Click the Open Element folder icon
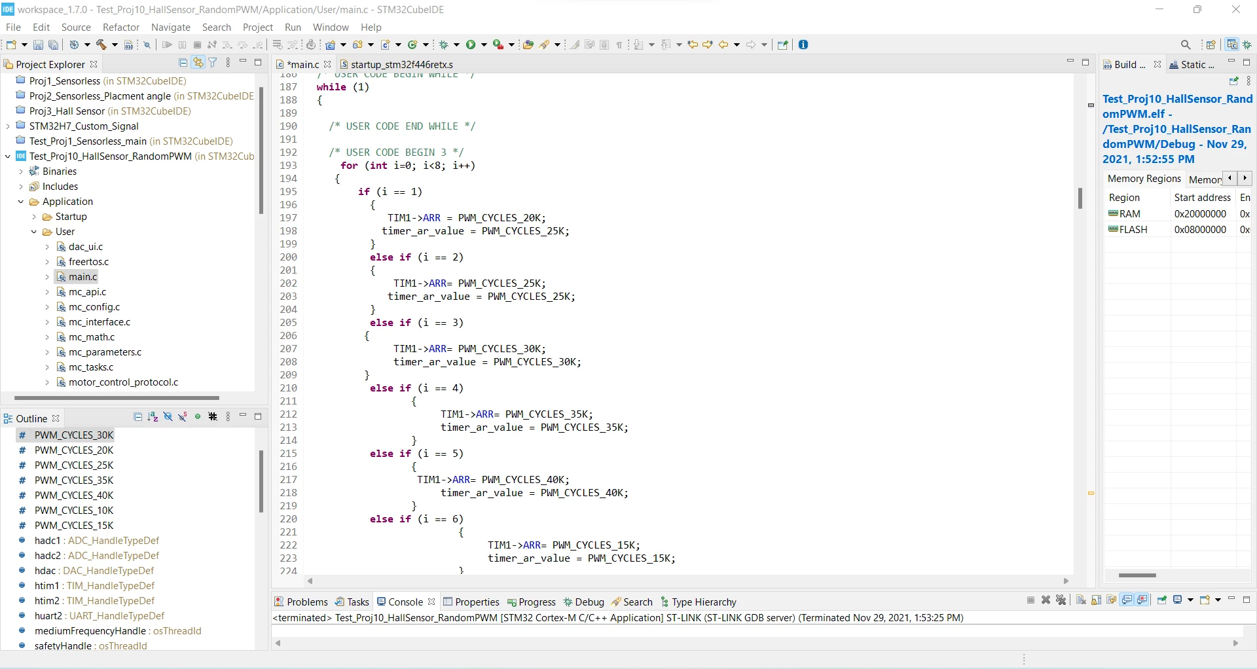The image size is (1257, 669). [x=528, y=45]
